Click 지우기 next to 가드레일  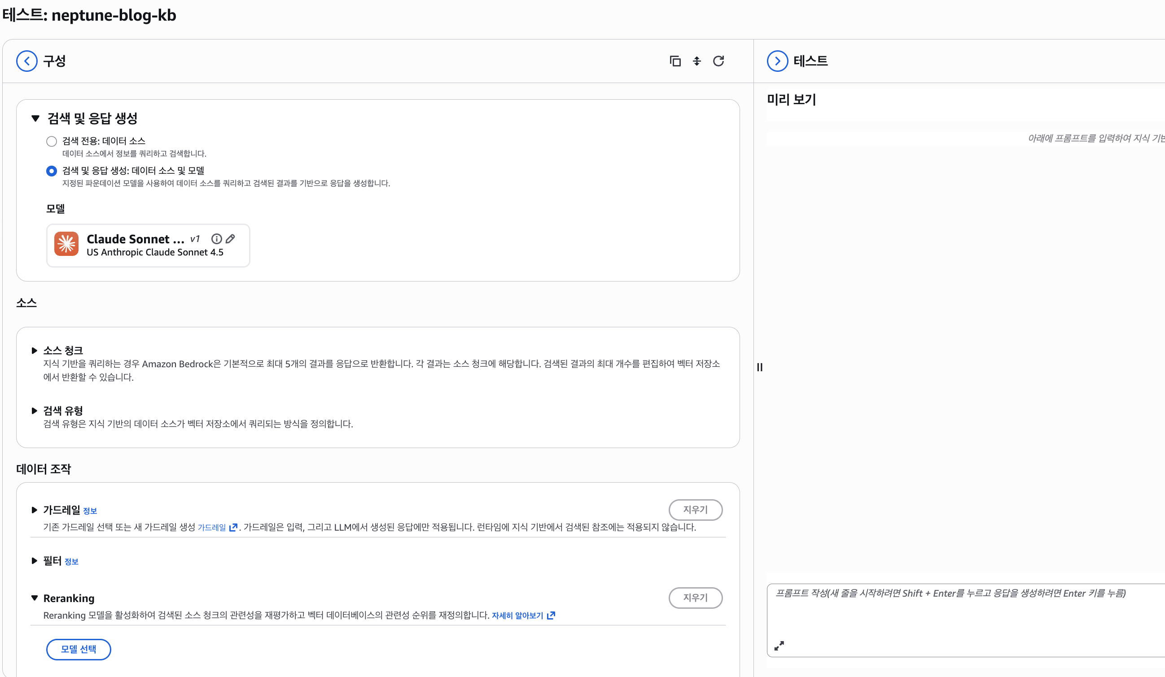695,510
